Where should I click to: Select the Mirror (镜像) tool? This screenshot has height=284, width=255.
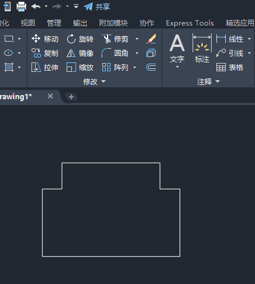[80, 53]
